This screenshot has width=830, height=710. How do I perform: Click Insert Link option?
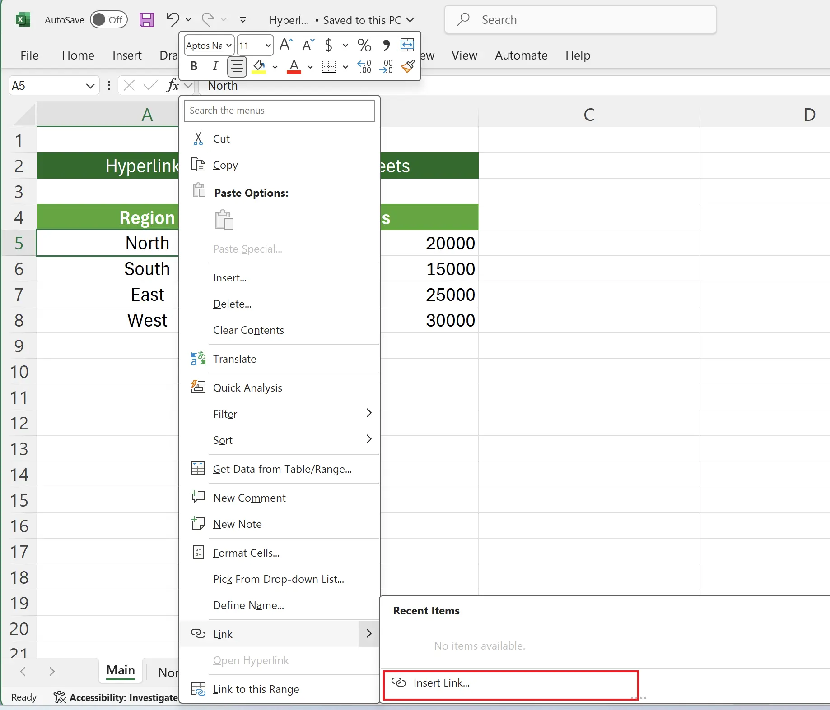pyautogui.click(x=441, y=683)
